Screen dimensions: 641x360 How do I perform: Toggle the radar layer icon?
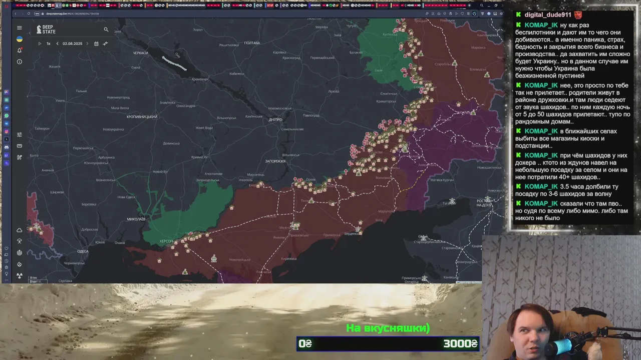coord(20,252)
